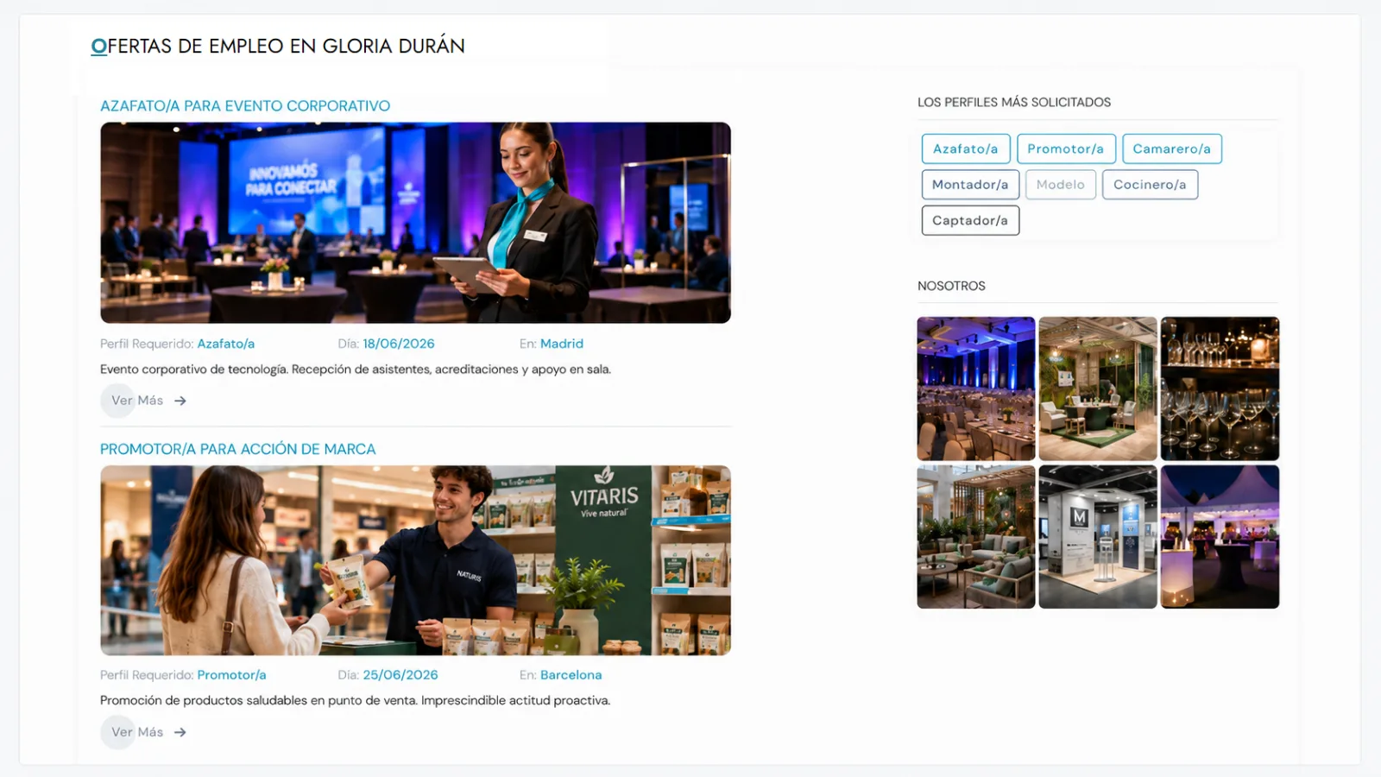Open the wine glasses photo in Nosotros
This screenshot has width=1381, height=777.
click(1220, 388)
